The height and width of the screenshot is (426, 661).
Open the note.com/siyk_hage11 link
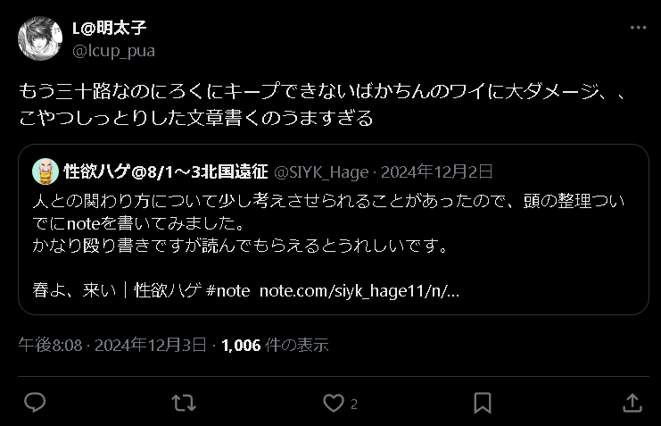[x=359, y=291]
